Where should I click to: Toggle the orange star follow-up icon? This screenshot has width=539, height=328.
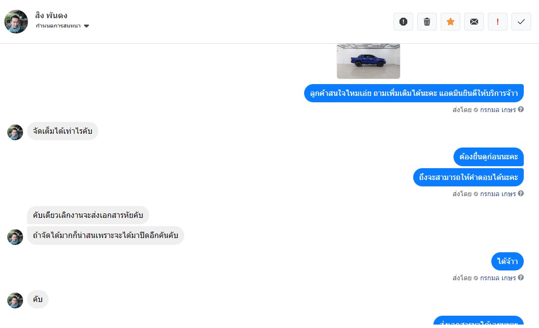450,22
